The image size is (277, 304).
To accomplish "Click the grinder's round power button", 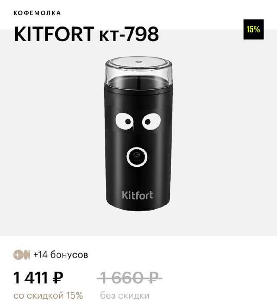I will (x=137, y=157).
